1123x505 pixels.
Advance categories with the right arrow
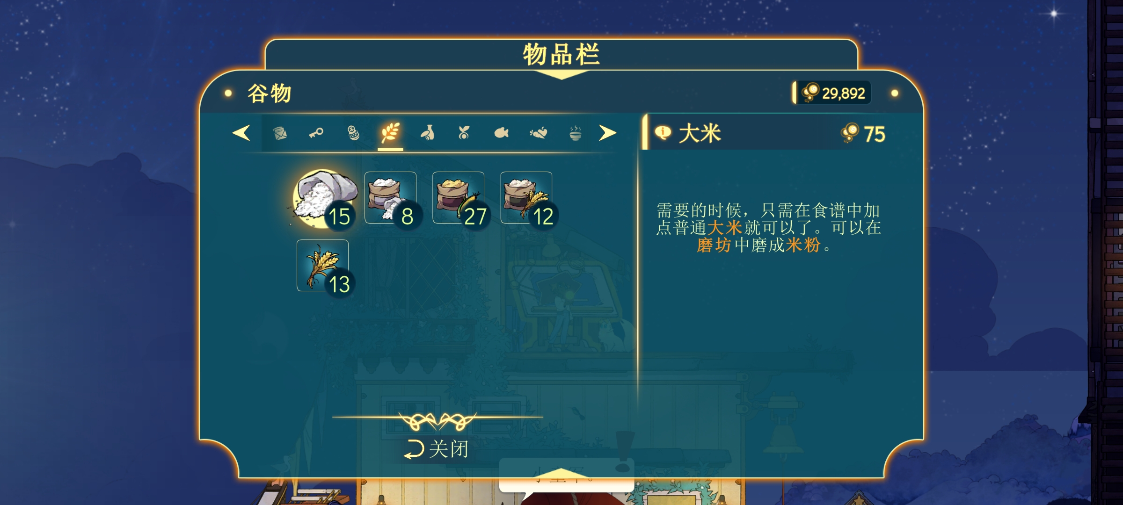click(607, 133)
